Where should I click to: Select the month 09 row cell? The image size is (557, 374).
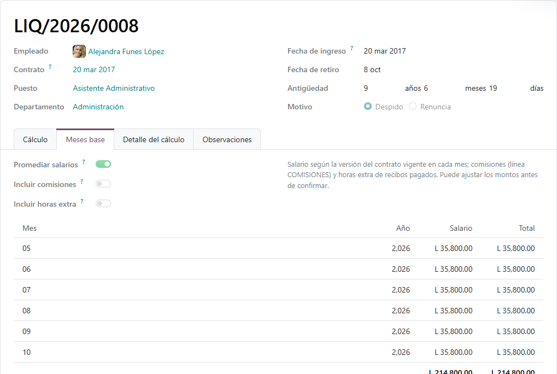pos(27,331)
